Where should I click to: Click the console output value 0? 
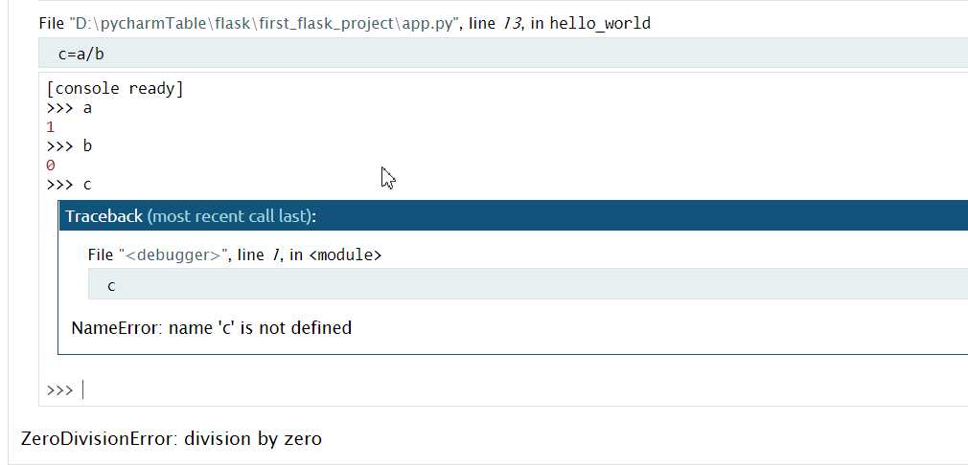pos(51,166)
